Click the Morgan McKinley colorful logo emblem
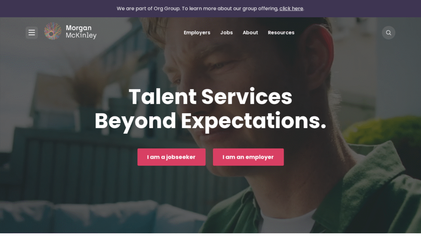Viewport: 421px width, 237px height. tap(53, 31)
